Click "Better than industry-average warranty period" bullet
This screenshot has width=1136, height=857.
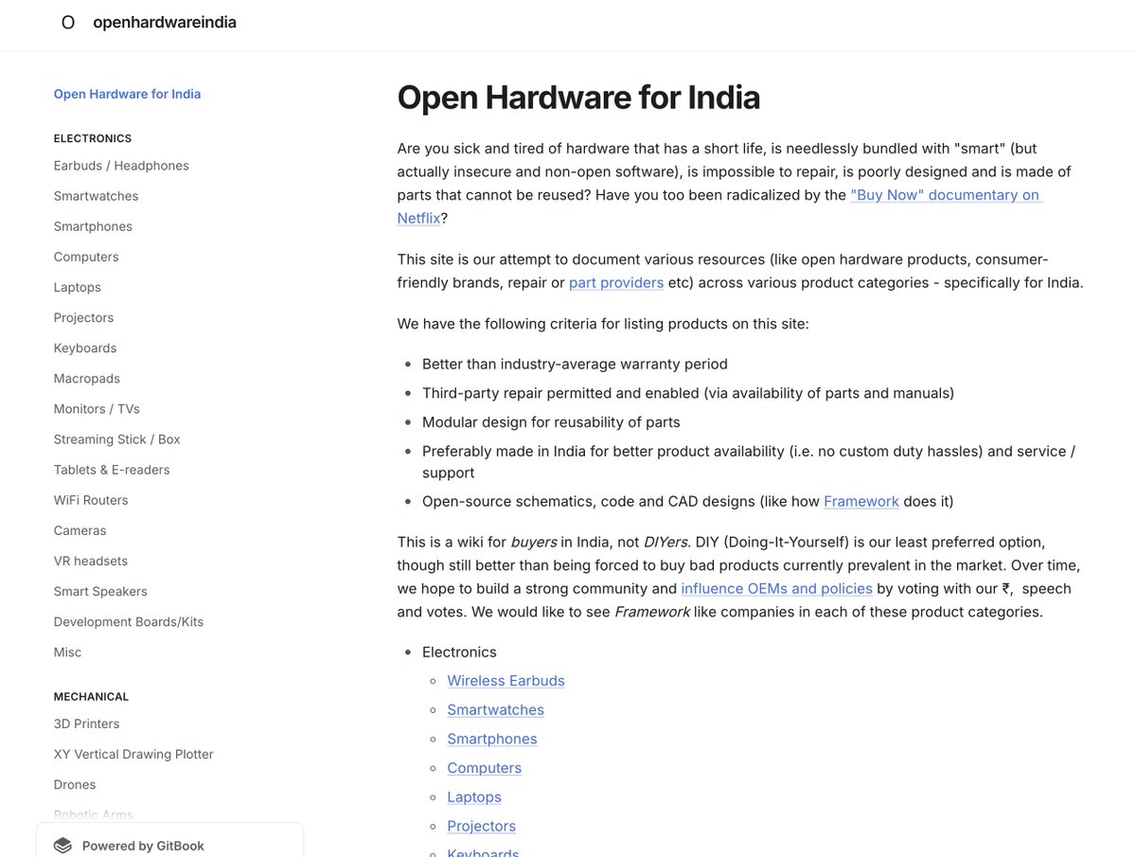[575, 364]
